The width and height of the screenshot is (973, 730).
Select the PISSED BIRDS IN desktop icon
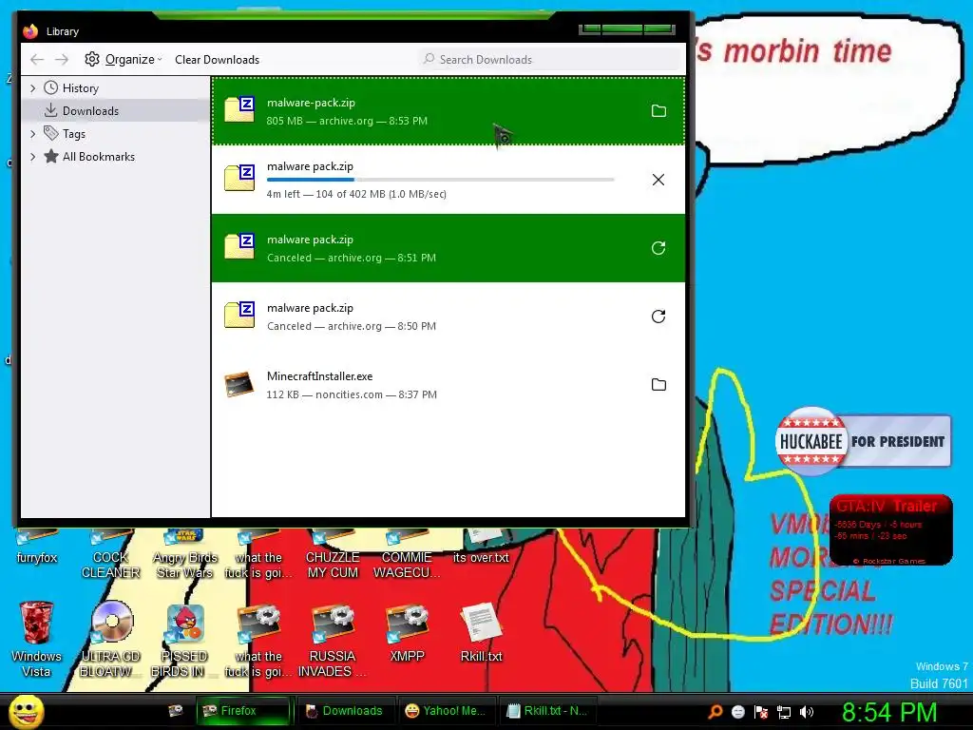pos(184,640)
